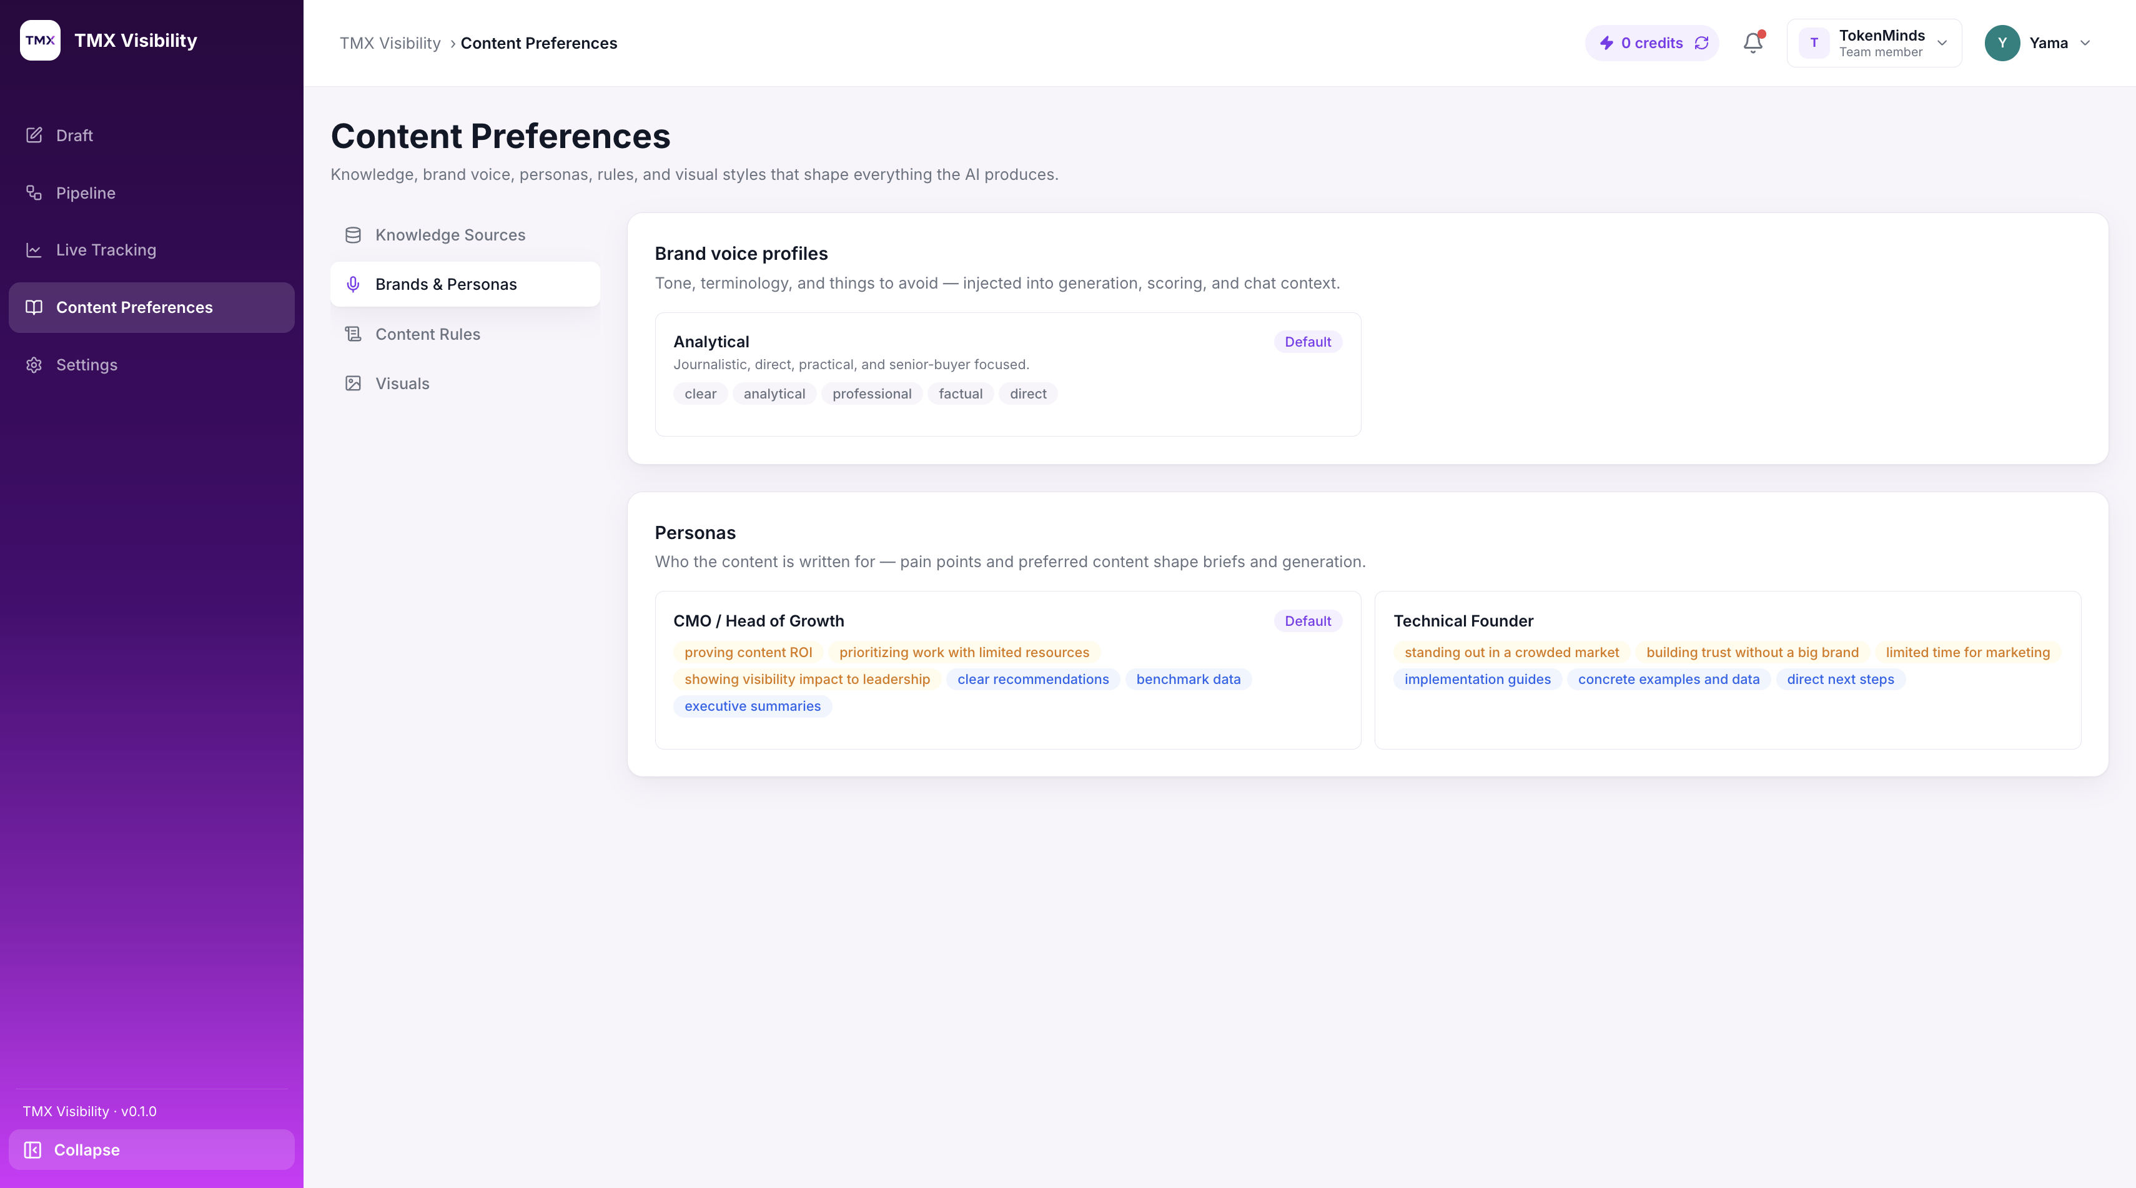Viewport: 2136px width, 1188px height.
Task: Click the Knowledge Sources database icon
Action: pyautogui.click(x=354, y=235)
